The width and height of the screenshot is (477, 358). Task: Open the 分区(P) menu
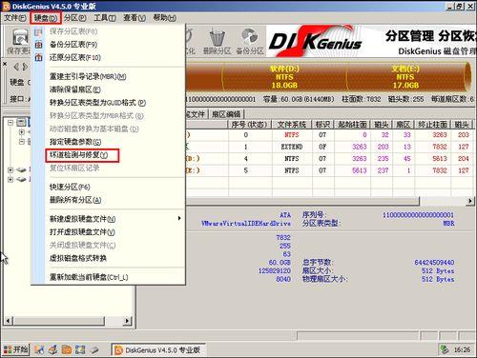pos(75,18)
